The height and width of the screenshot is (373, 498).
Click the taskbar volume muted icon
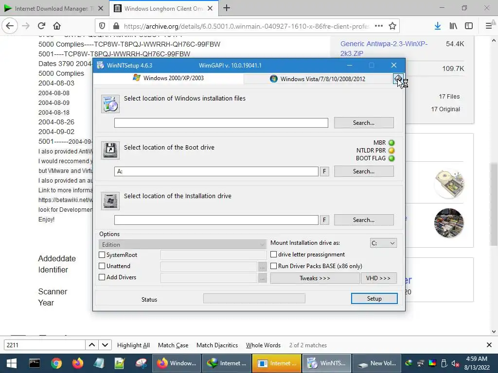455,363
